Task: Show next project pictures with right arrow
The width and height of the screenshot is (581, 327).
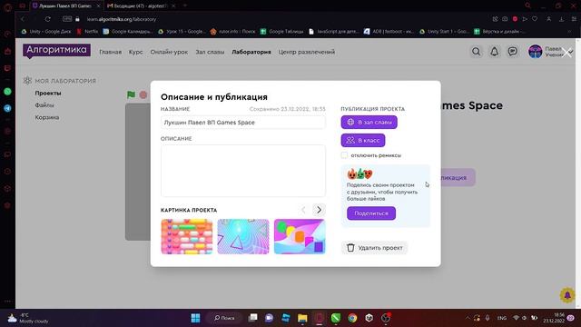Action: coord(319,210)
